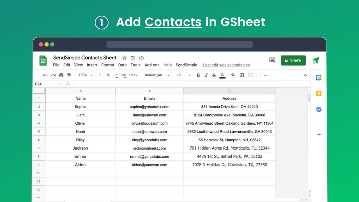359x202 pixels.
Task: Open the 'Last edit was seconds ago' link
Action: click(x=226, y=65)
